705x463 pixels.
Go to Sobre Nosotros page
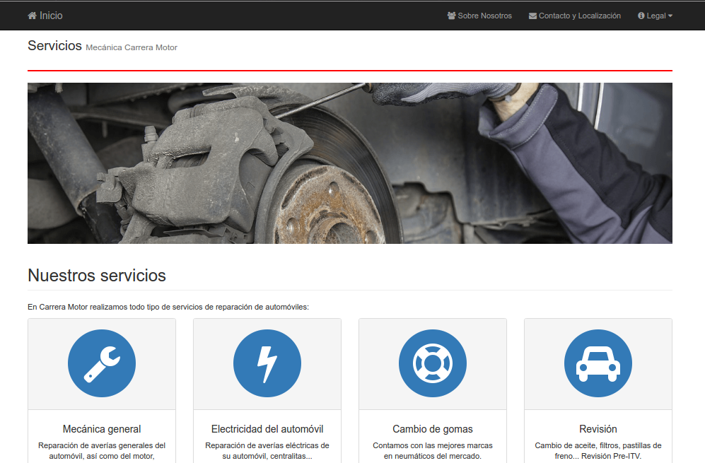[x=479, y=16]
